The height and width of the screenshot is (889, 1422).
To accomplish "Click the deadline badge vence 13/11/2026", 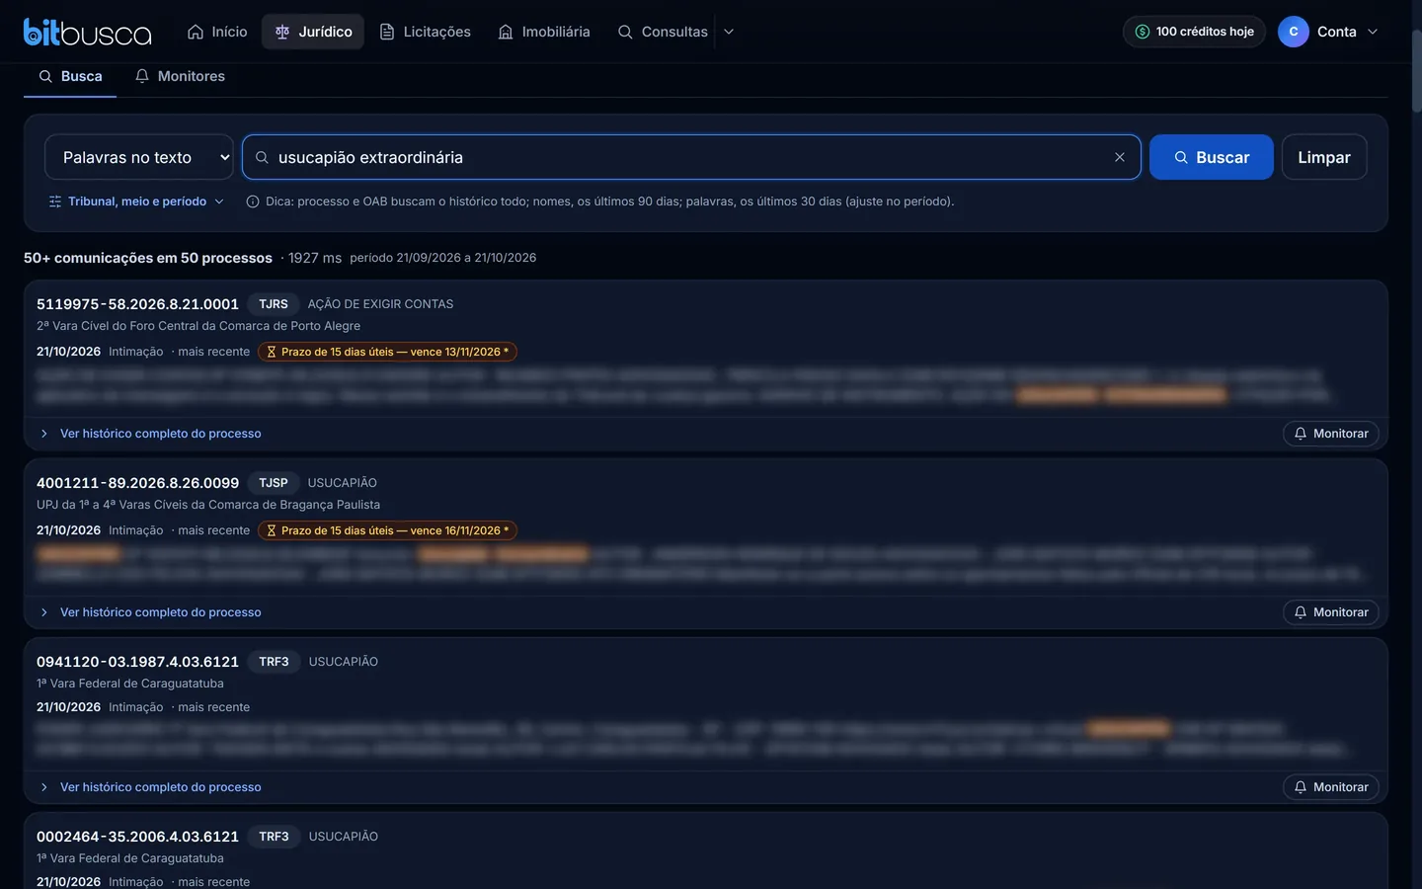I will point(387,352).
